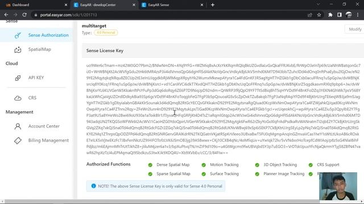Click the Dense Spatial Map label
Screen dimensions: 364x204
(173, 165)
